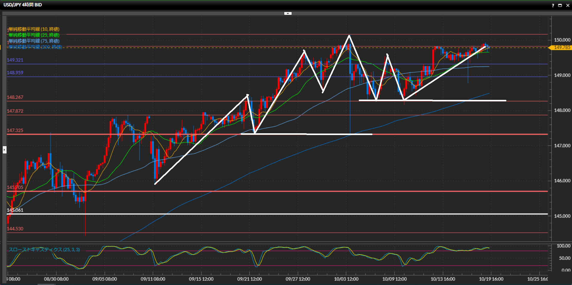The width and height of the screenshot is (572, 285).
Task: Open the スローストキャスティクス (25, 3, 3) indicator label
Action: pyautogui.click(x=44, y=250)
